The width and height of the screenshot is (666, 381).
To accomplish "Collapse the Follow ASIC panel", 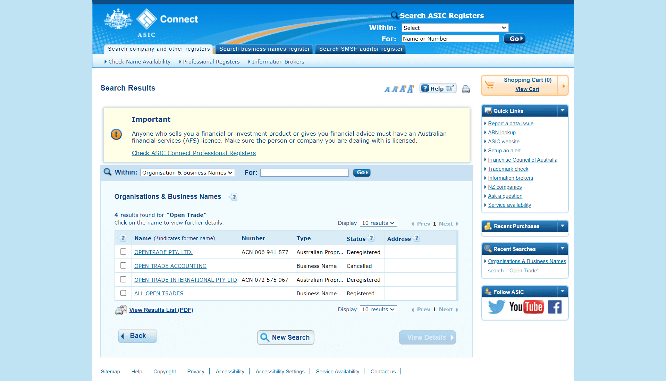I will tap(562, 291).
